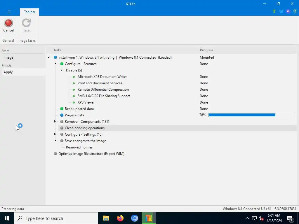Launch Firefox from the taskbar

coord(120,218)
